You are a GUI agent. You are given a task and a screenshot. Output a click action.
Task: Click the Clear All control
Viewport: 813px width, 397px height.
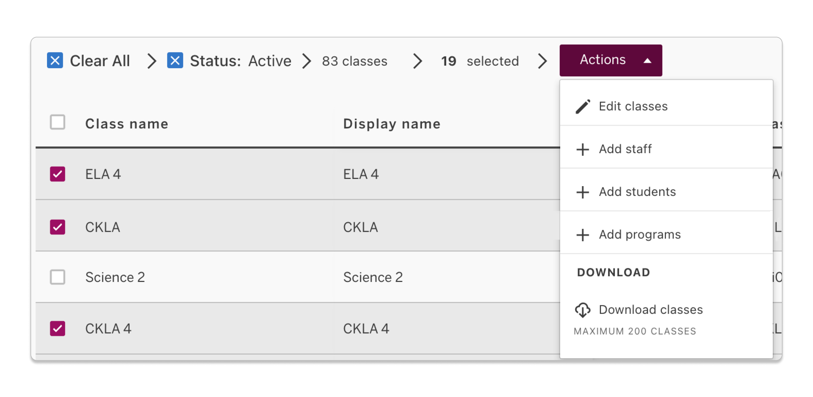pyautogui.click(x=100, y=61)
